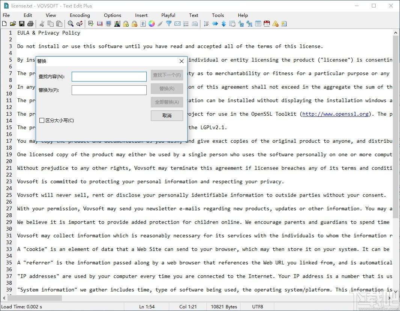Click the Cut scissors icon
400x311 pixels.
tap(42, 24)
